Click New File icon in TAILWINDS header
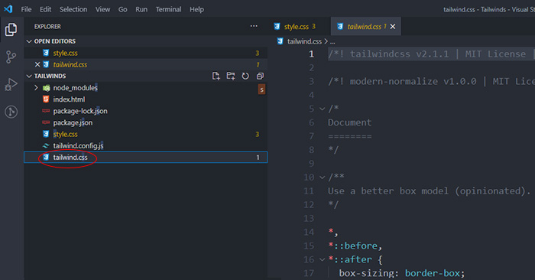Viewport: 535px width, 280px height. (216, 76)
